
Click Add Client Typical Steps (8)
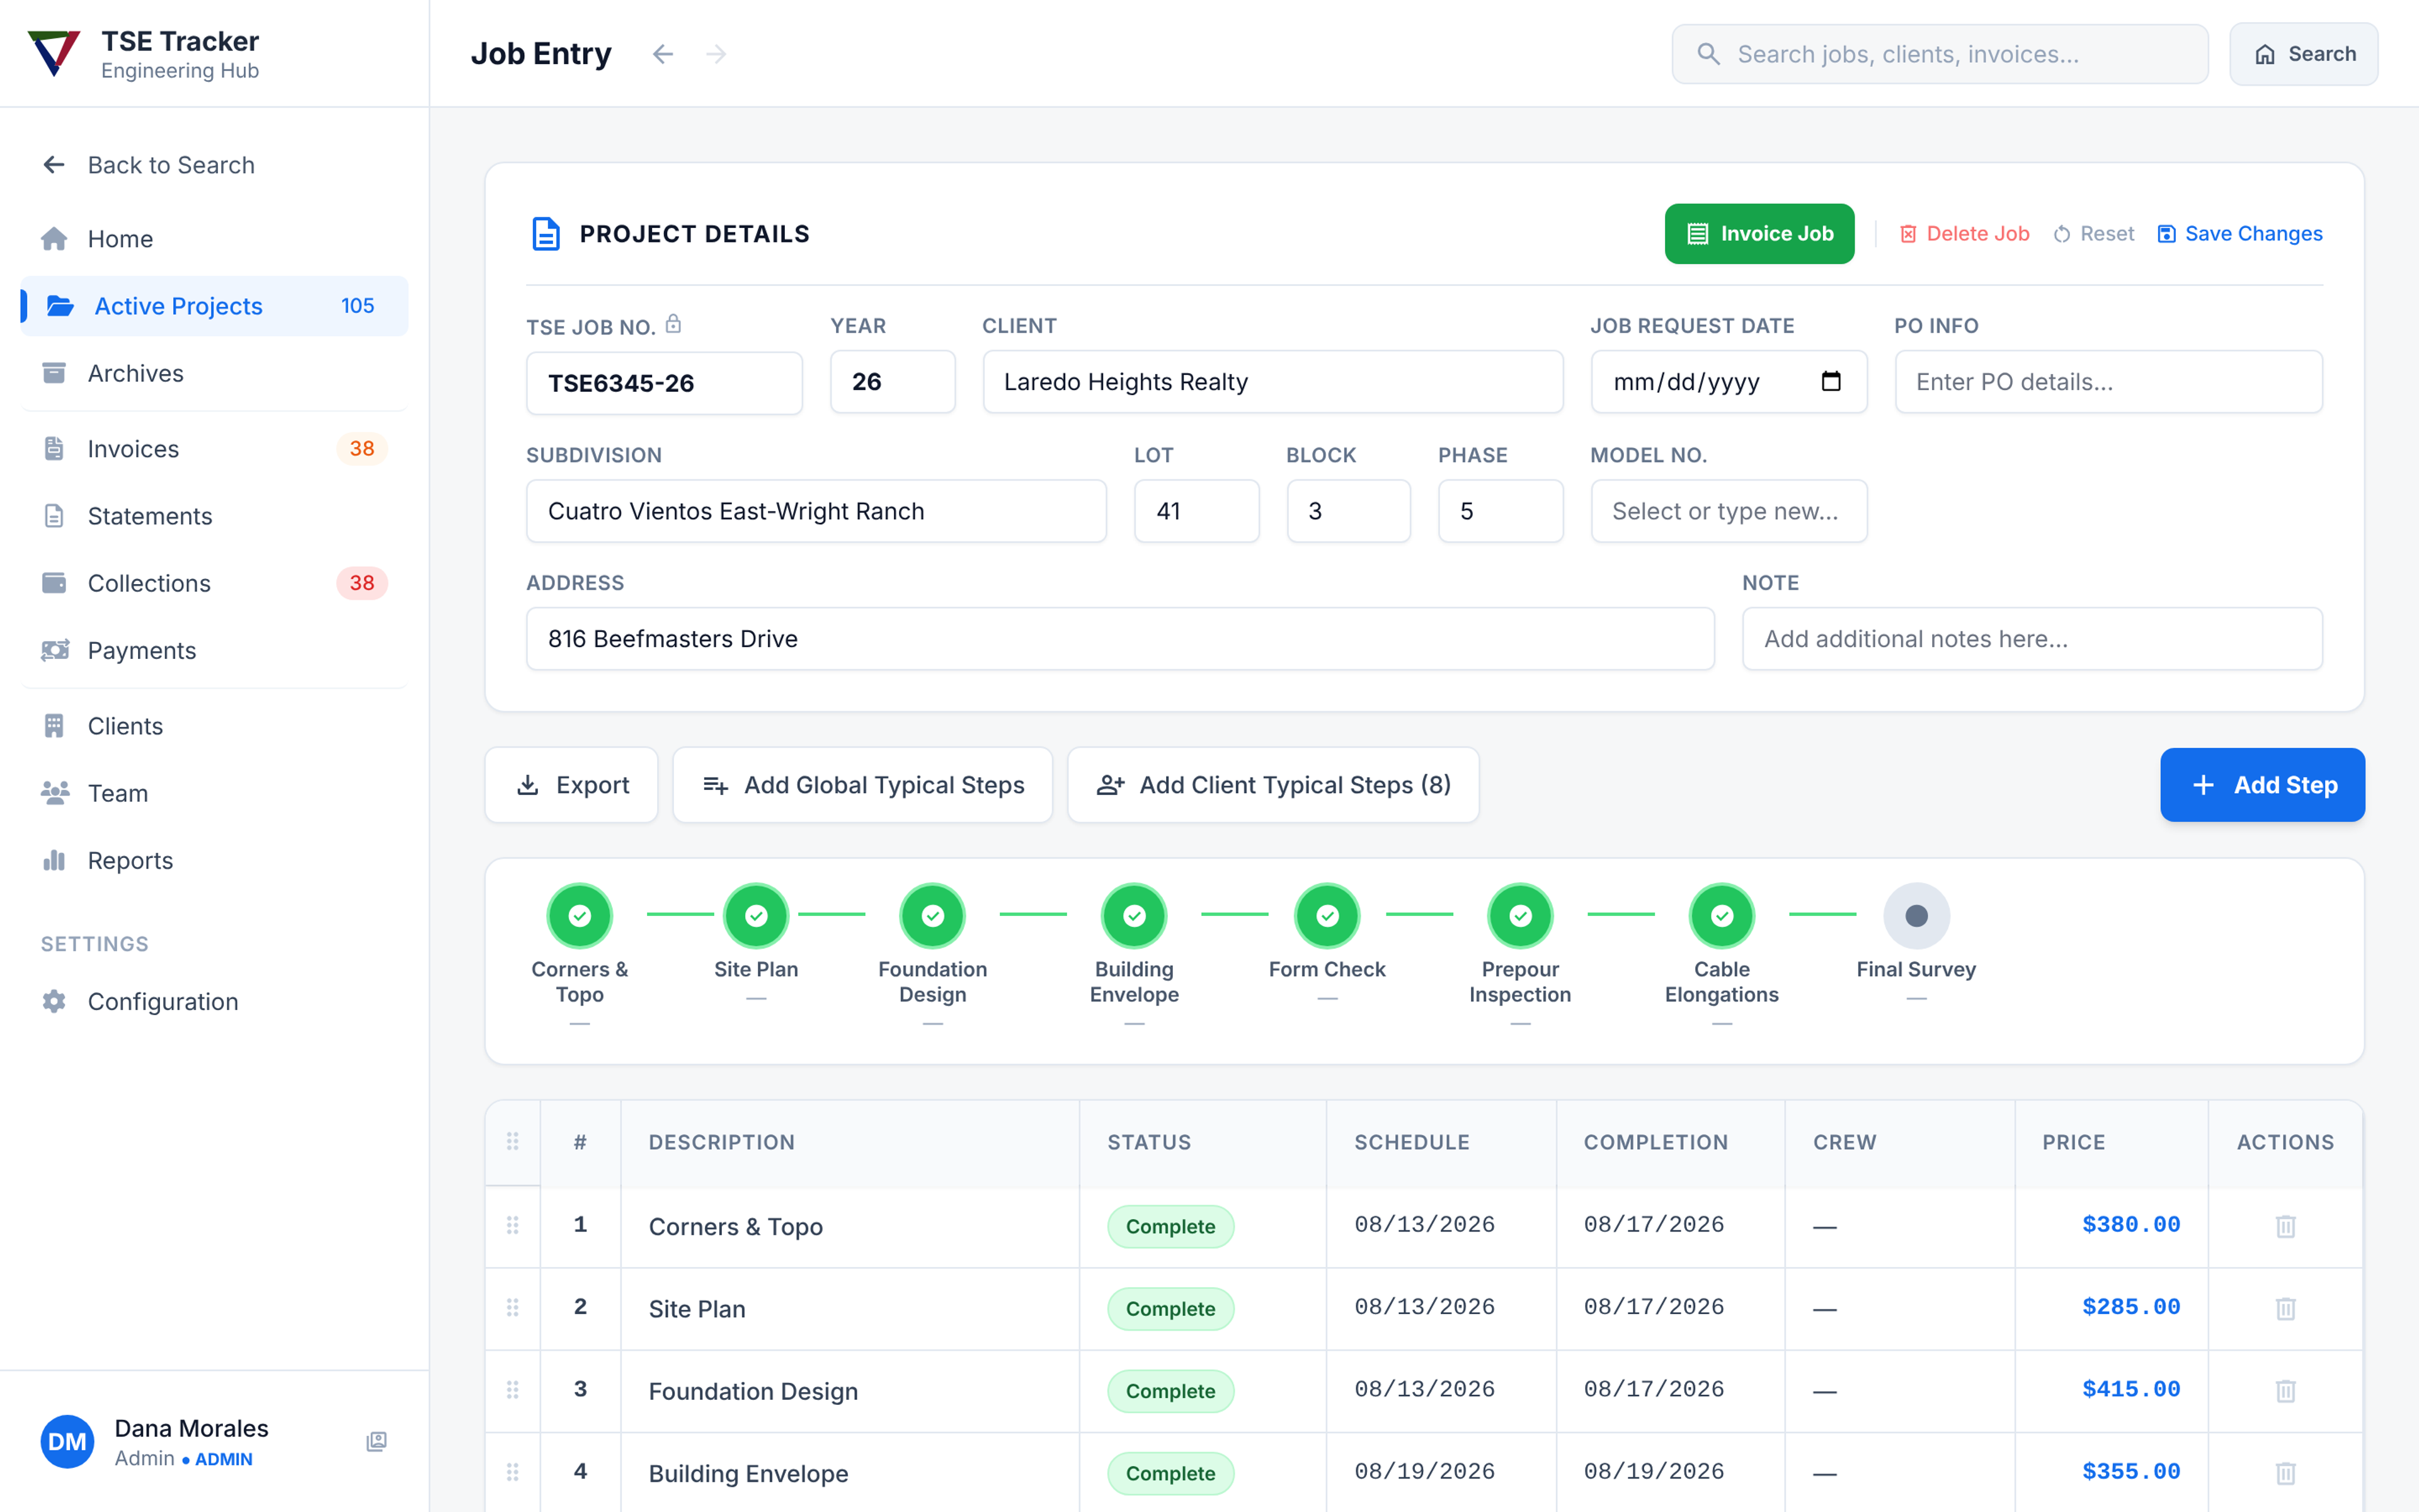click(x=1272, y=785)
